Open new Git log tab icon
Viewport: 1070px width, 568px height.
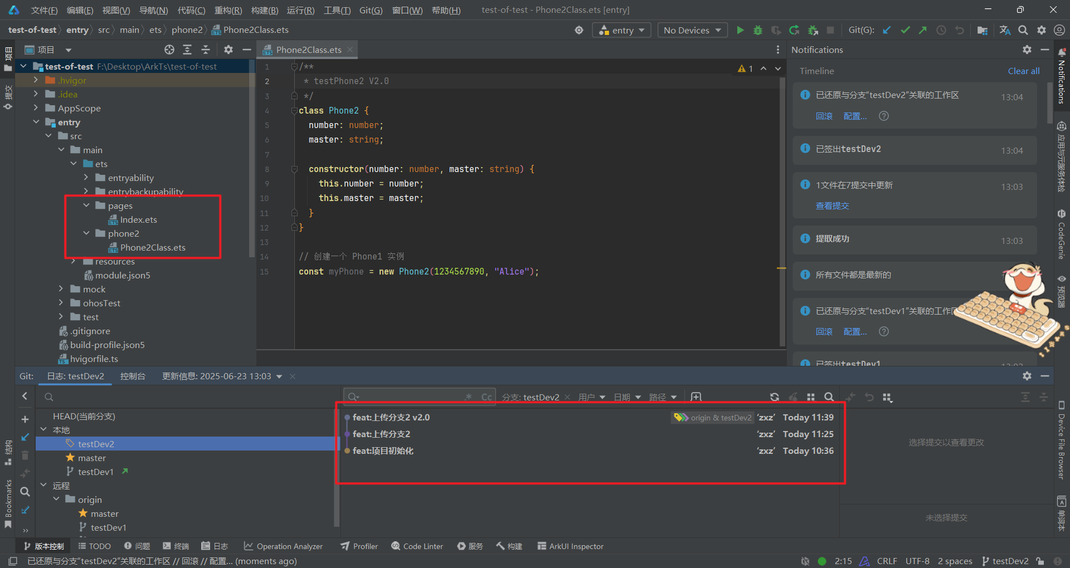[x=696, y=397]
